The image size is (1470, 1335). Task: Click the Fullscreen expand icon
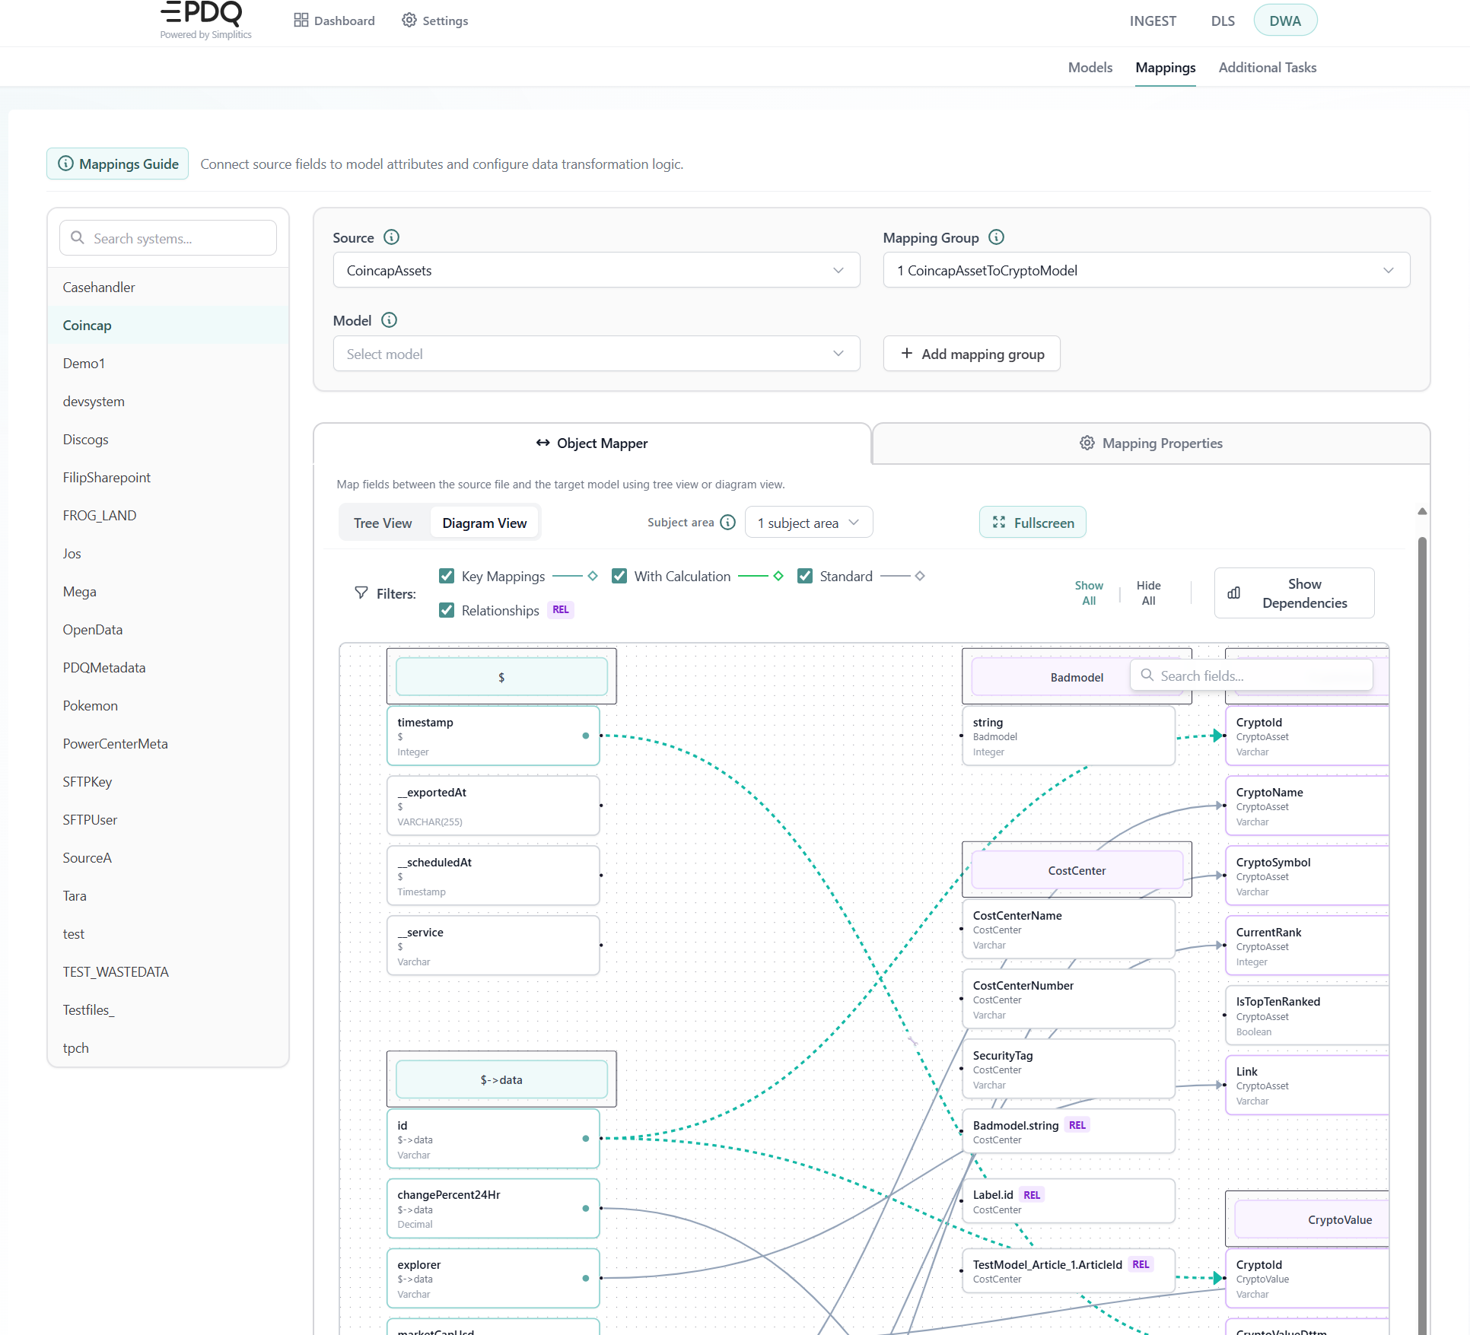999,523
